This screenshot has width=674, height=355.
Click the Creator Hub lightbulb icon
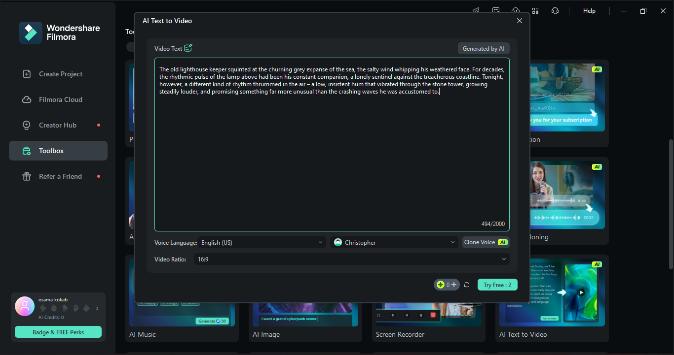pyautogui.click(x=27, y=125)
